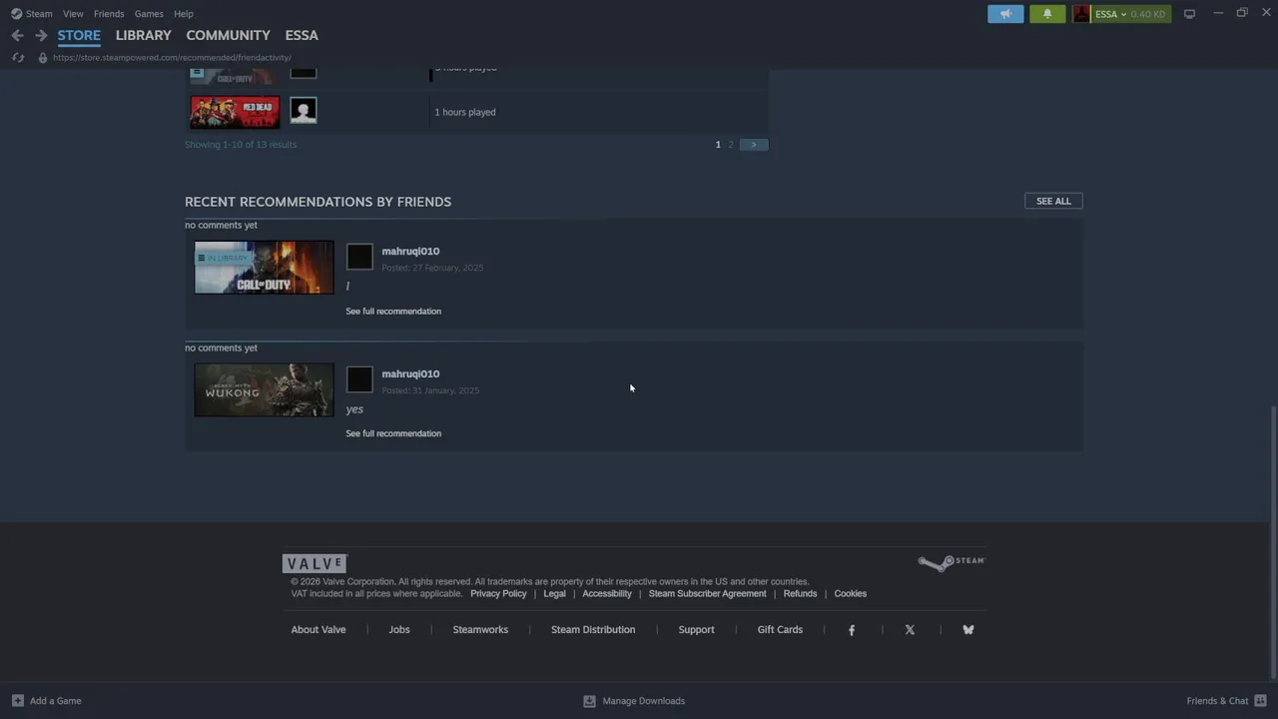This screenshot has width=1278, height=719.
Task: Open the Jobs footer link
Action: pyautogui.click(x=399, y=630)
